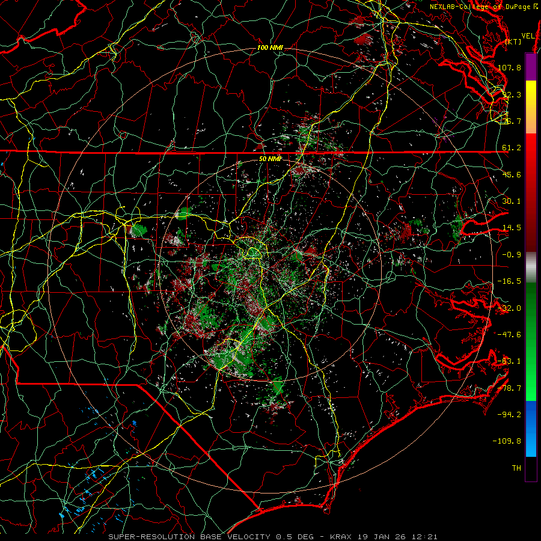
Task: Click the VEL label above the color scale
Action: coord(528,36)
